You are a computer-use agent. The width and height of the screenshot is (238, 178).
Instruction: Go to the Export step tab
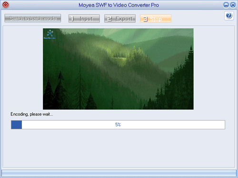(120, 19)
